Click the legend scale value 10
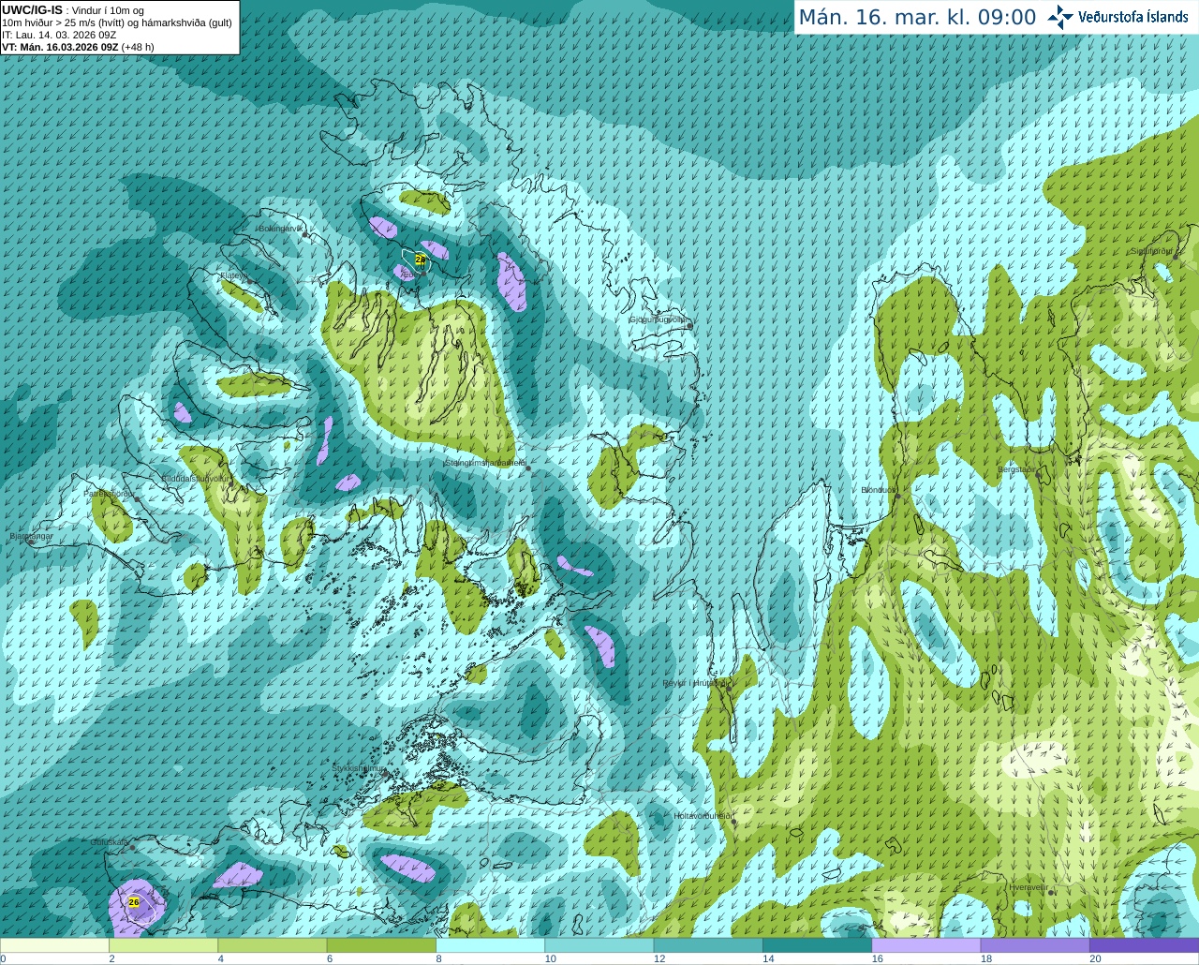 (x=551, y=958)
